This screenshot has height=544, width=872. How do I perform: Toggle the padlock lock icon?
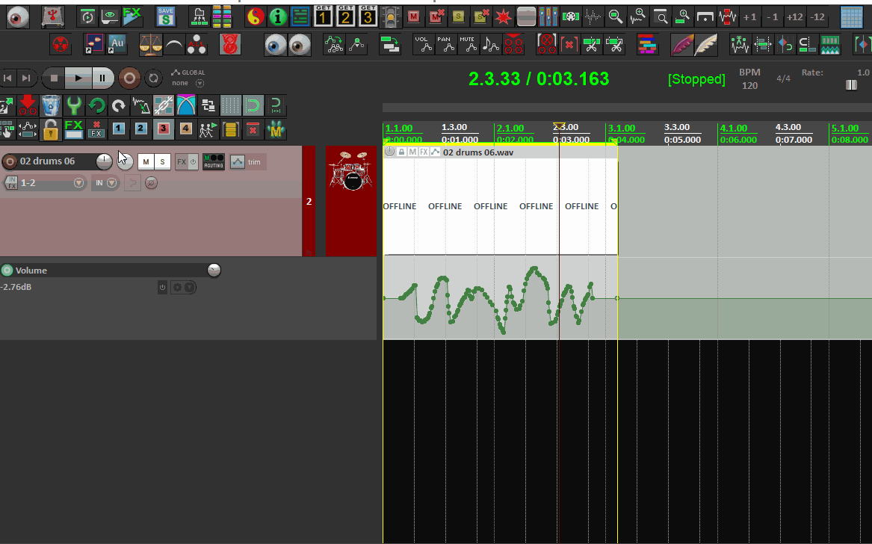coord(51,129)
